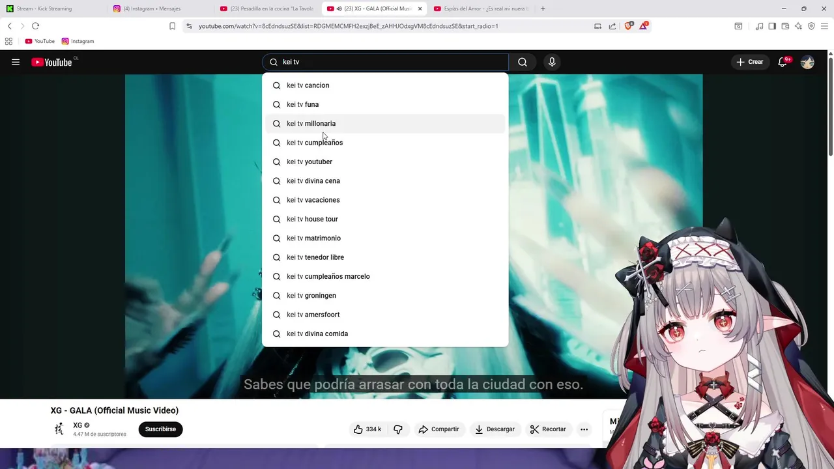Viewport: 834px width, 469px height.
Task: Go forward in browser history
Action: (x=22, y=26)
